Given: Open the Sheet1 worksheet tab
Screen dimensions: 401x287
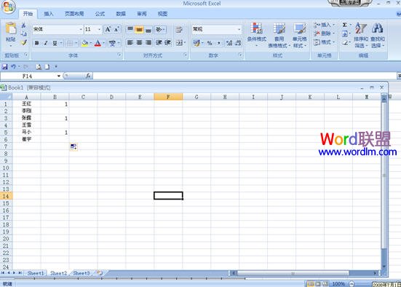Looking at the screenshot, I should [36, 273].
